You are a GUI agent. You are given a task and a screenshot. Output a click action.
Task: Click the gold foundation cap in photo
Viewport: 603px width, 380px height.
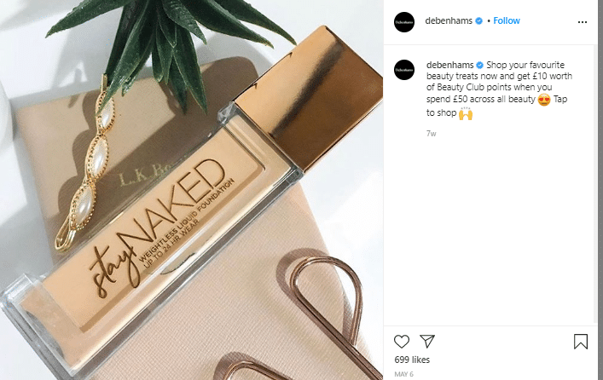point(308,100)
